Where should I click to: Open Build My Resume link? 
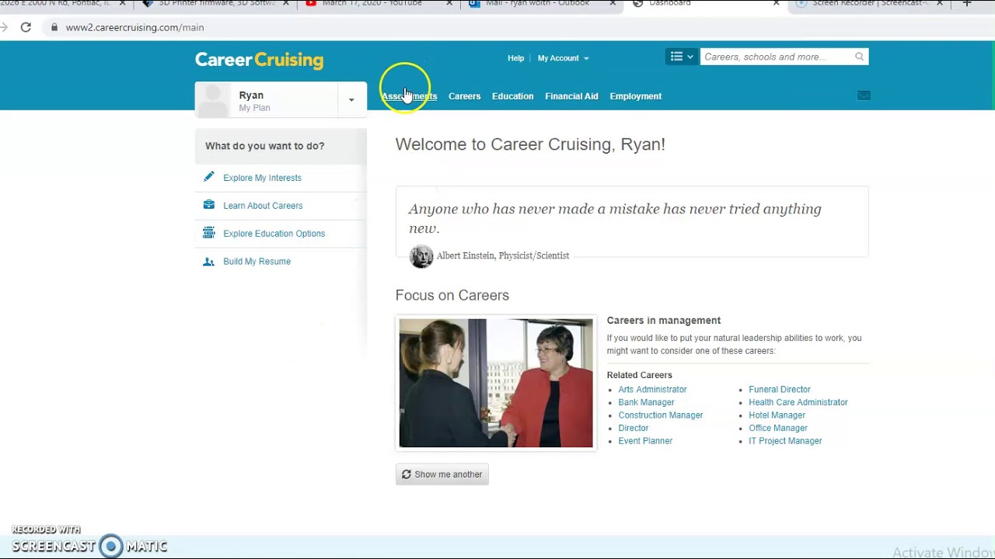tap(257, 262)
